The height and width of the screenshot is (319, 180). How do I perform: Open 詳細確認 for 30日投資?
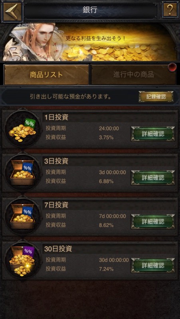153,265
